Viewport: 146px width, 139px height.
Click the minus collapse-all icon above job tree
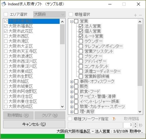(x=140, y=15)
